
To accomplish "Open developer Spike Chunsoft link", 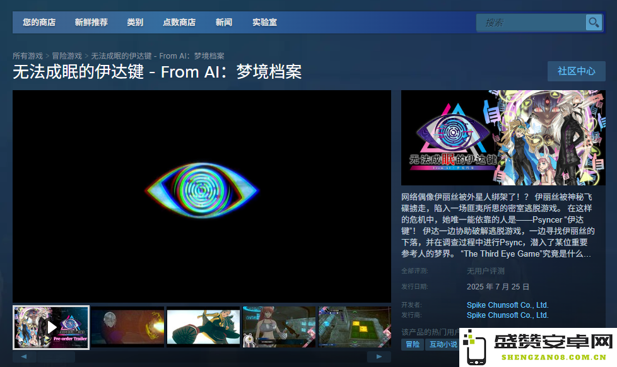I will pyautogui.click(x=508, y=305).
